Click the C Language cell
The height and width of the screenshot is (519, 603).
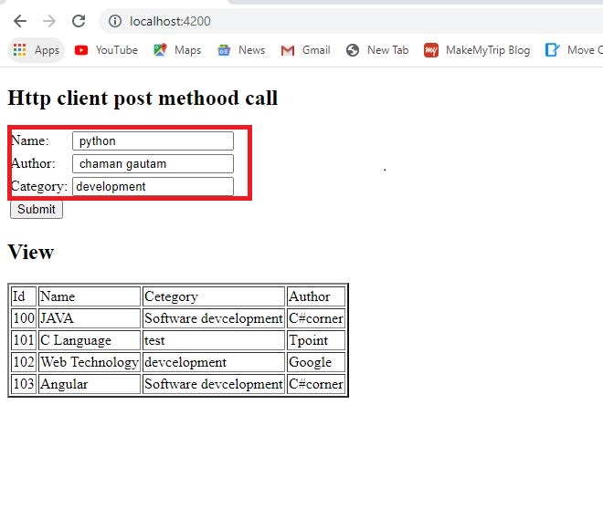[90, 340]
